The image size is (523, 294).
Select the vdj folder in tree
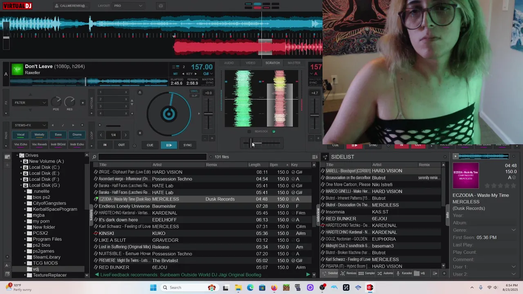click(36, 269)
